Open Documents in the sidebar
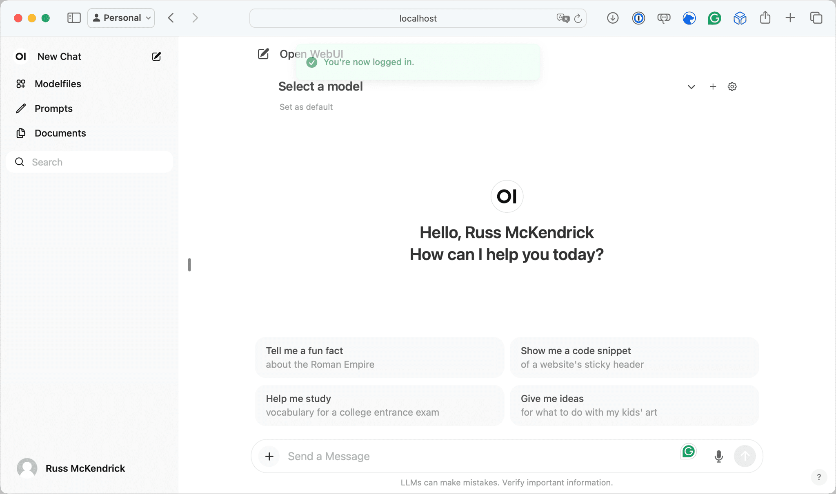The image size is (836, 494). pyautogui.click(x=60, y=133)
